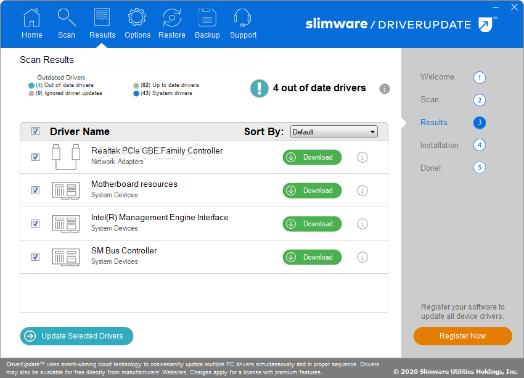
Task: Show info for Realtek PCIe GBE Family Controller
Action: (362, 157)
